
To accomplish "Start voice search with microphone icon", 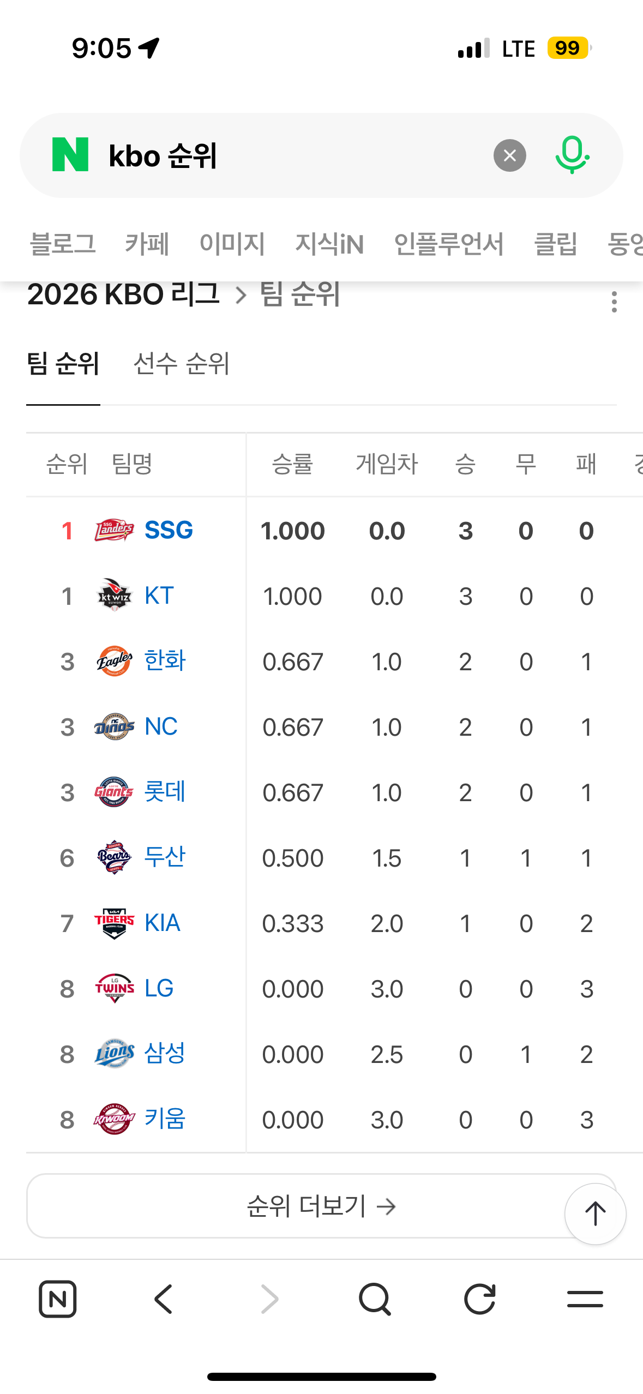I will (x=572, y=155).
